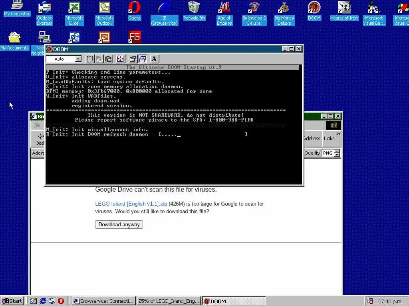Open the DOOM desktop shortcut
Image resolution: width=409 pixels, height=306 pixels.
(314, 11)
